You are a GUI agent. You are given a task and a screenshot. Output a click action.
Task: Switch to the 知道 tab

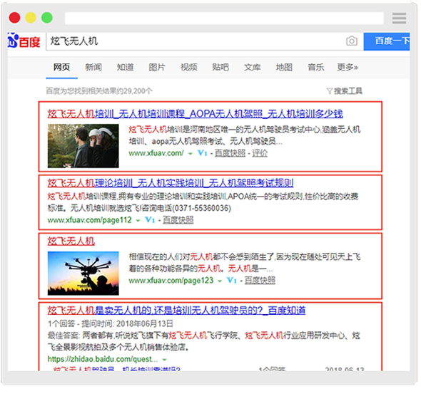pos(125,67)
